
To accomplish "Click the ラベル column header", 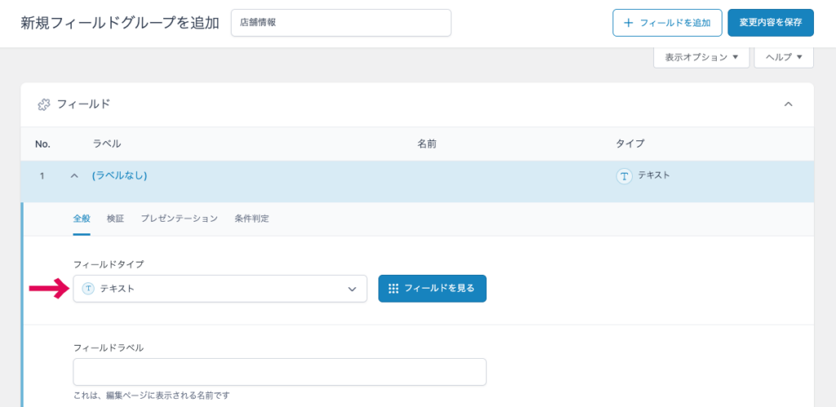I will 107,144.
